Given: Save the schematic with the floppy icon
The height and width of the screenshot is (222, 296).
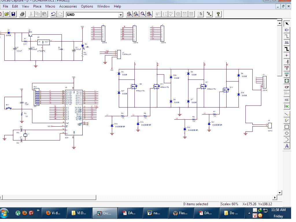Looking at the screenshot, I should pos(13,14).
